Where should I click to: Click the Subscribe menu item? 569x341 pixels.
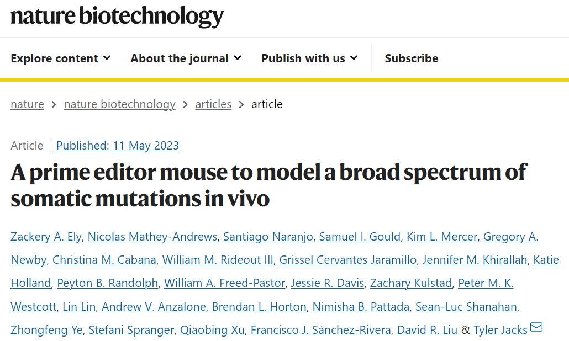[x=412, y=58]
